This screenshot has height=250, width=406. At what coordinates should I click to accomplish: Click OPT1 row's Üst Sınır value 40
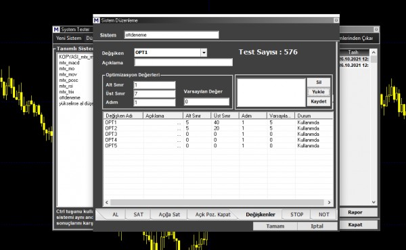(217, 122)
